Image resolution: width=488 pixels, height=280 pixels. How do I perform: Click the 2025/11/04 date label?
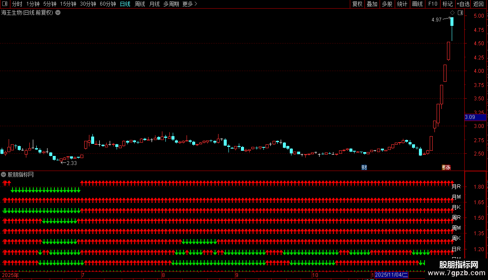coord(391,275)
